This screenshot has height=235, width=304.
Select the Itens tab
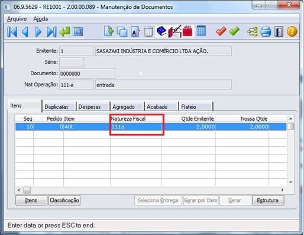tap(25, 105)
